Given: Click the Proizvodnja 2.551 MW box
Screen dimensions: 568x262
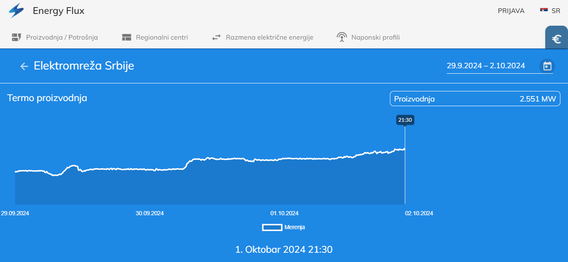Looking at the screenshot, I should point(475,99).
